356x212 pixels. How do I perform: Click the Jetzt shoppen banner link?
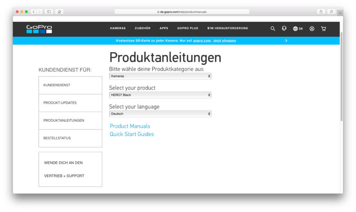[225, 41]
